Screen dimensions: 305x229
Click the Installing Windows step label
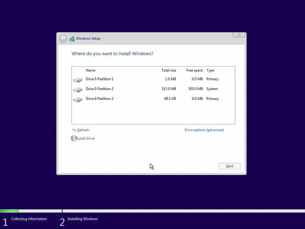(83, 219)
